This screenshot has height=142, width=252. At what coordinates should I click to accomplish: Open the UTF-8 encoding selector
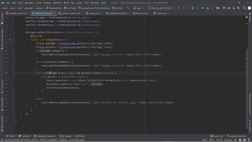pyautogui.click(x=219, y=140)
